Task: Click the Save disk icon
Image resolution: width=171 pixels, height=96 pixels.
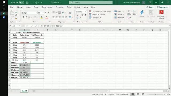Action: [x=27, y=2]
